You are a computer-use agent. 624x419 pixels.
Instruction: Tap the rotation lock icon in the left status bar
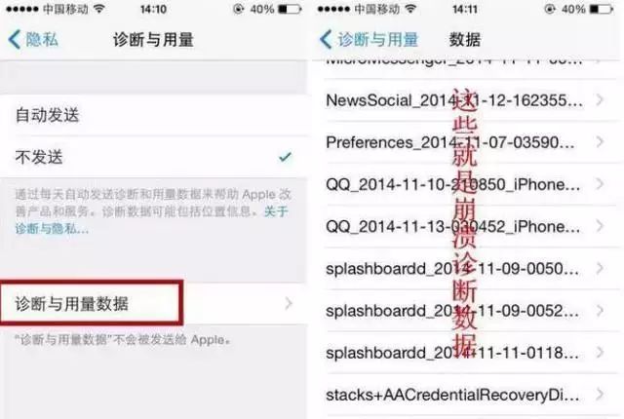pyautogui.click(x=238, y=9)
